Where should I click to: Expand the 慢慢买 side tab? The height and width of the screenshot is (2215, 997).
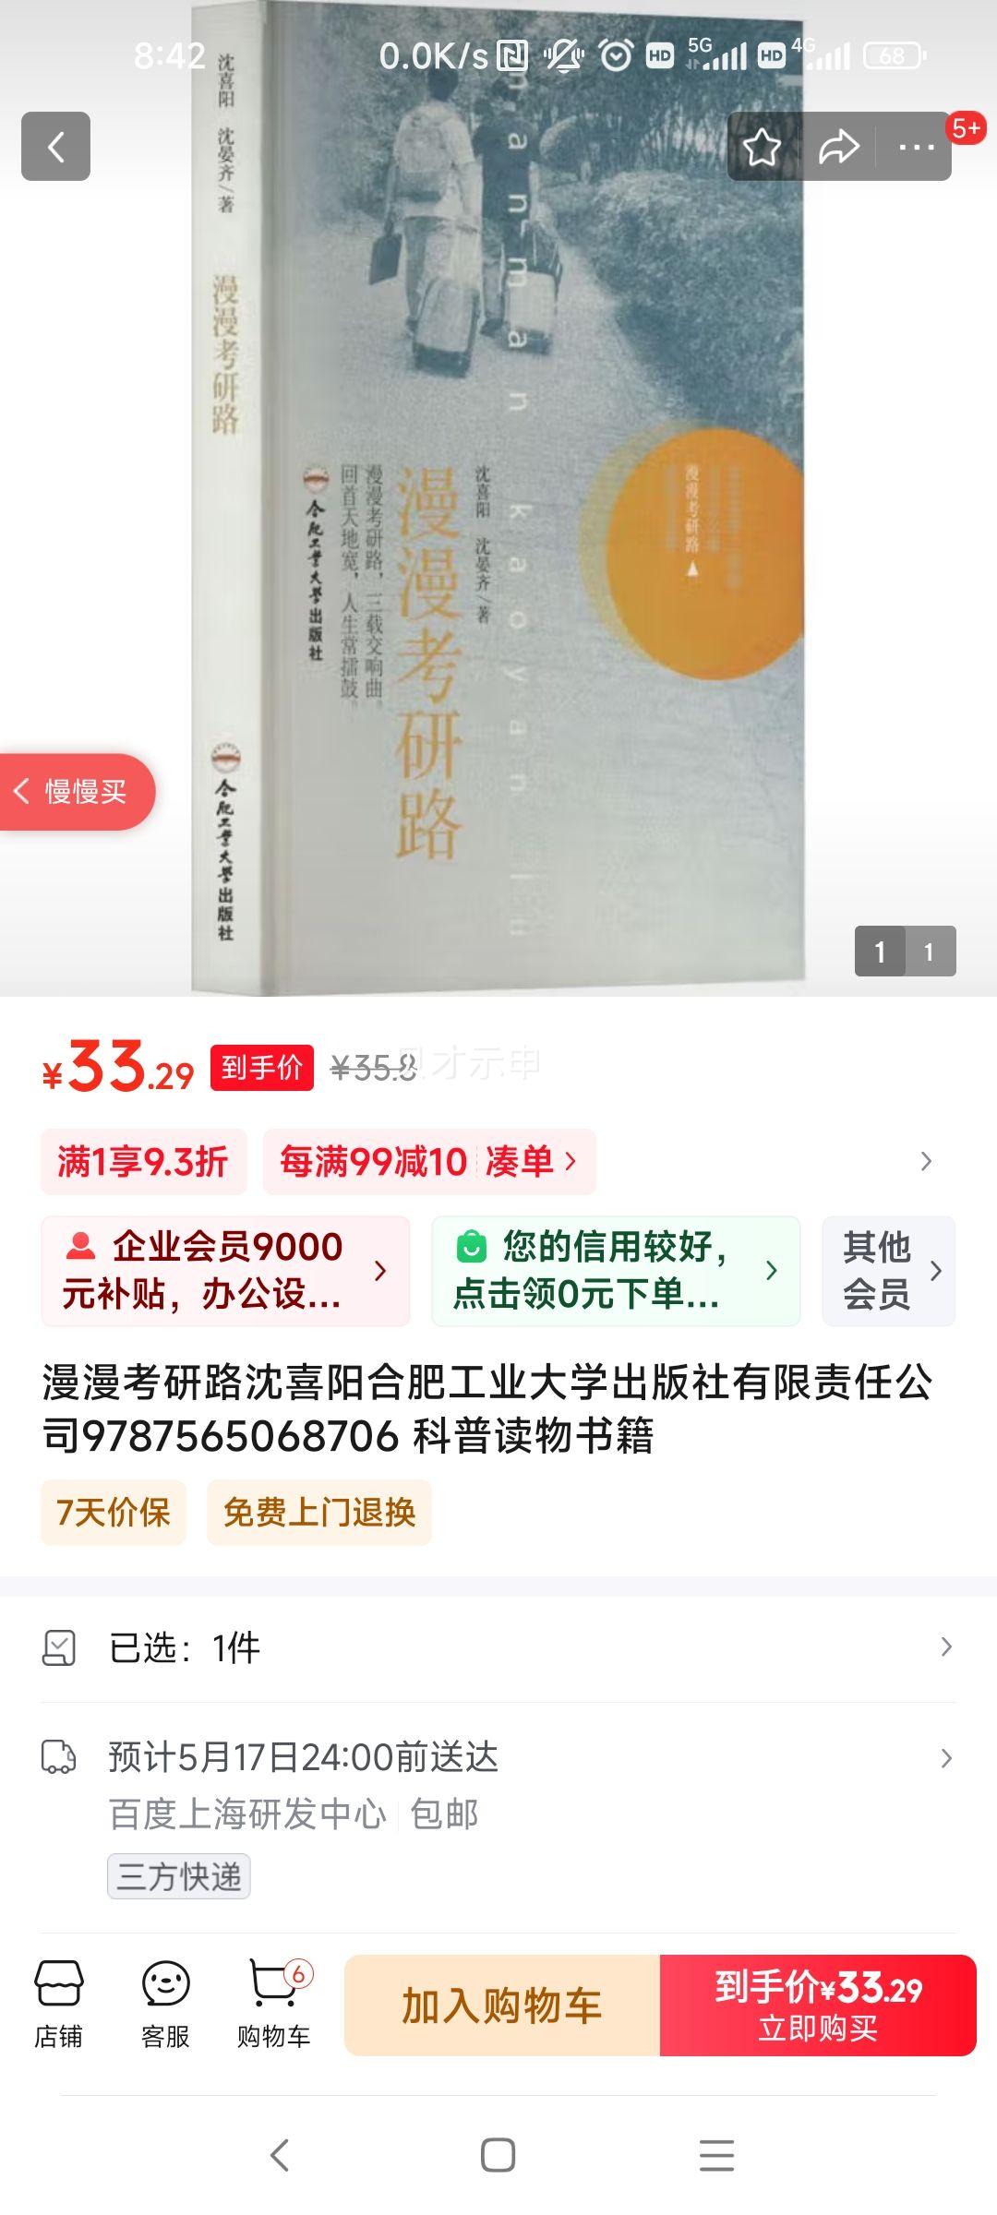coord(76,792)
